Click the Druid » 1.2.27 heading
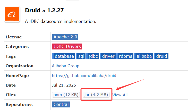Image resolution: width=188 pixels, height=110 pixels. [44, 10]
